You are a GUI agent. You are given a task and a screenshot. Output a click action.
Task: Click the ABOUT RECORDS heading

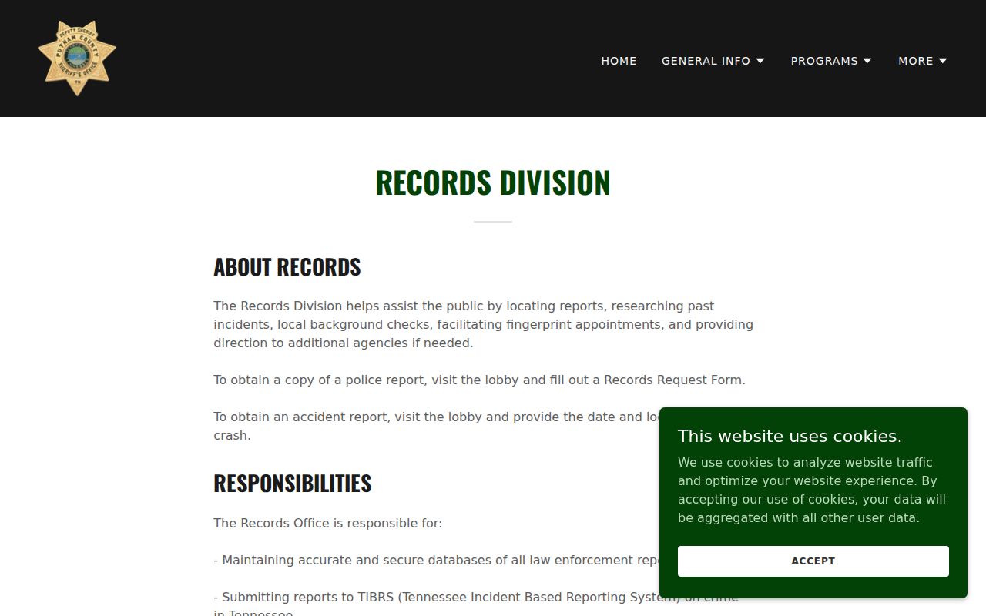coord(287,267)
